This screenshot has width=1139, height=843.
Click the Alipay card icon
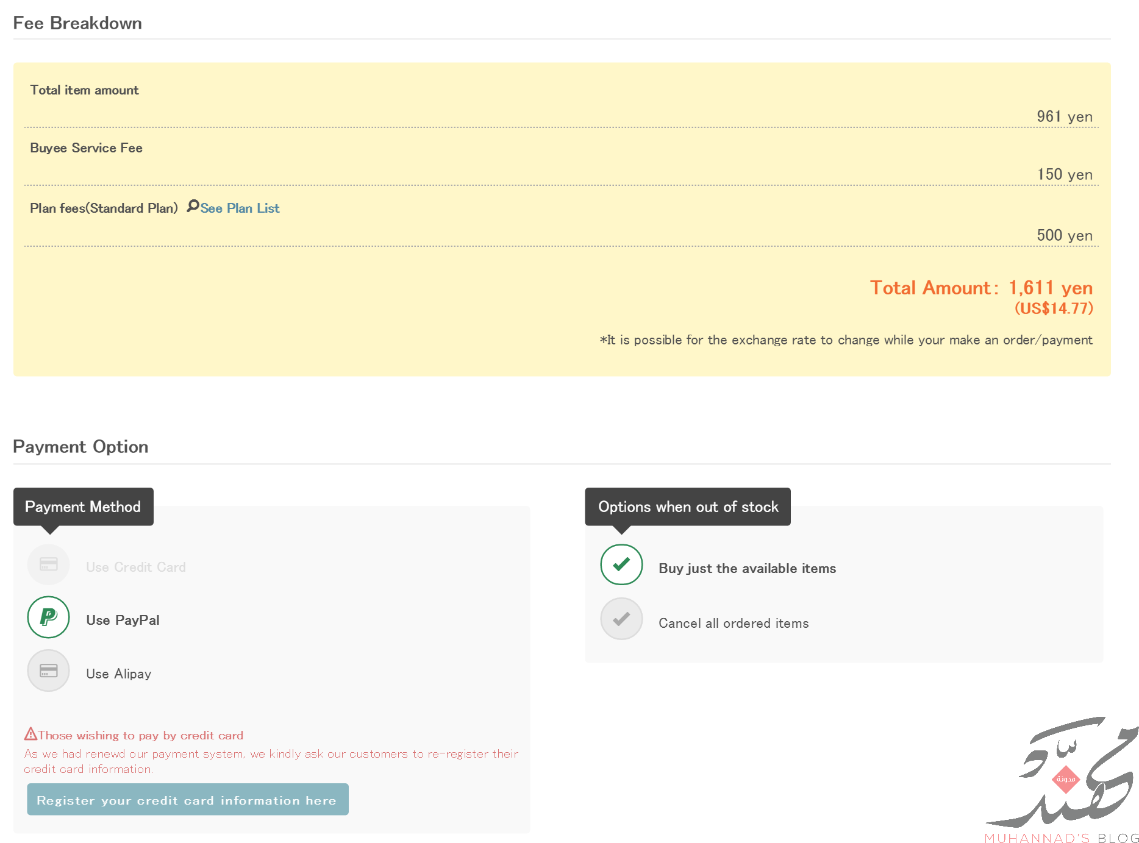coord(48,670)
